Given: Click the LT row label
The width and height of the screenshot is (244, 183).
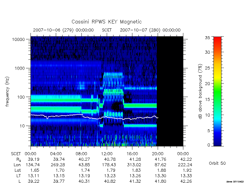Looking at the screenshot, I should pos(18,176).
